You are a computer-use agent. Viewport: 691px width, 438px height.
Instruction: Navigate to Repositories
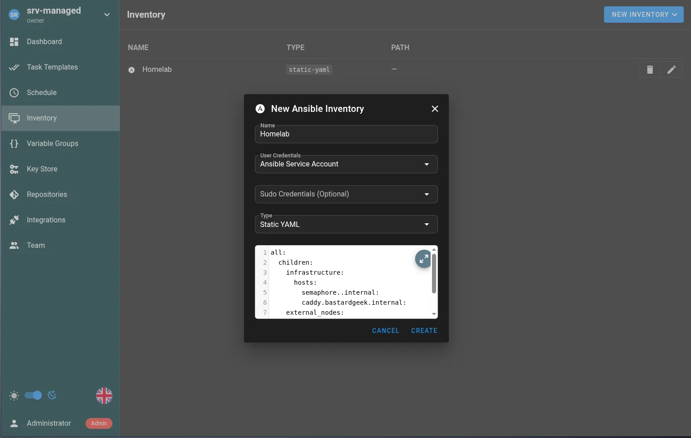pos(47,194)
